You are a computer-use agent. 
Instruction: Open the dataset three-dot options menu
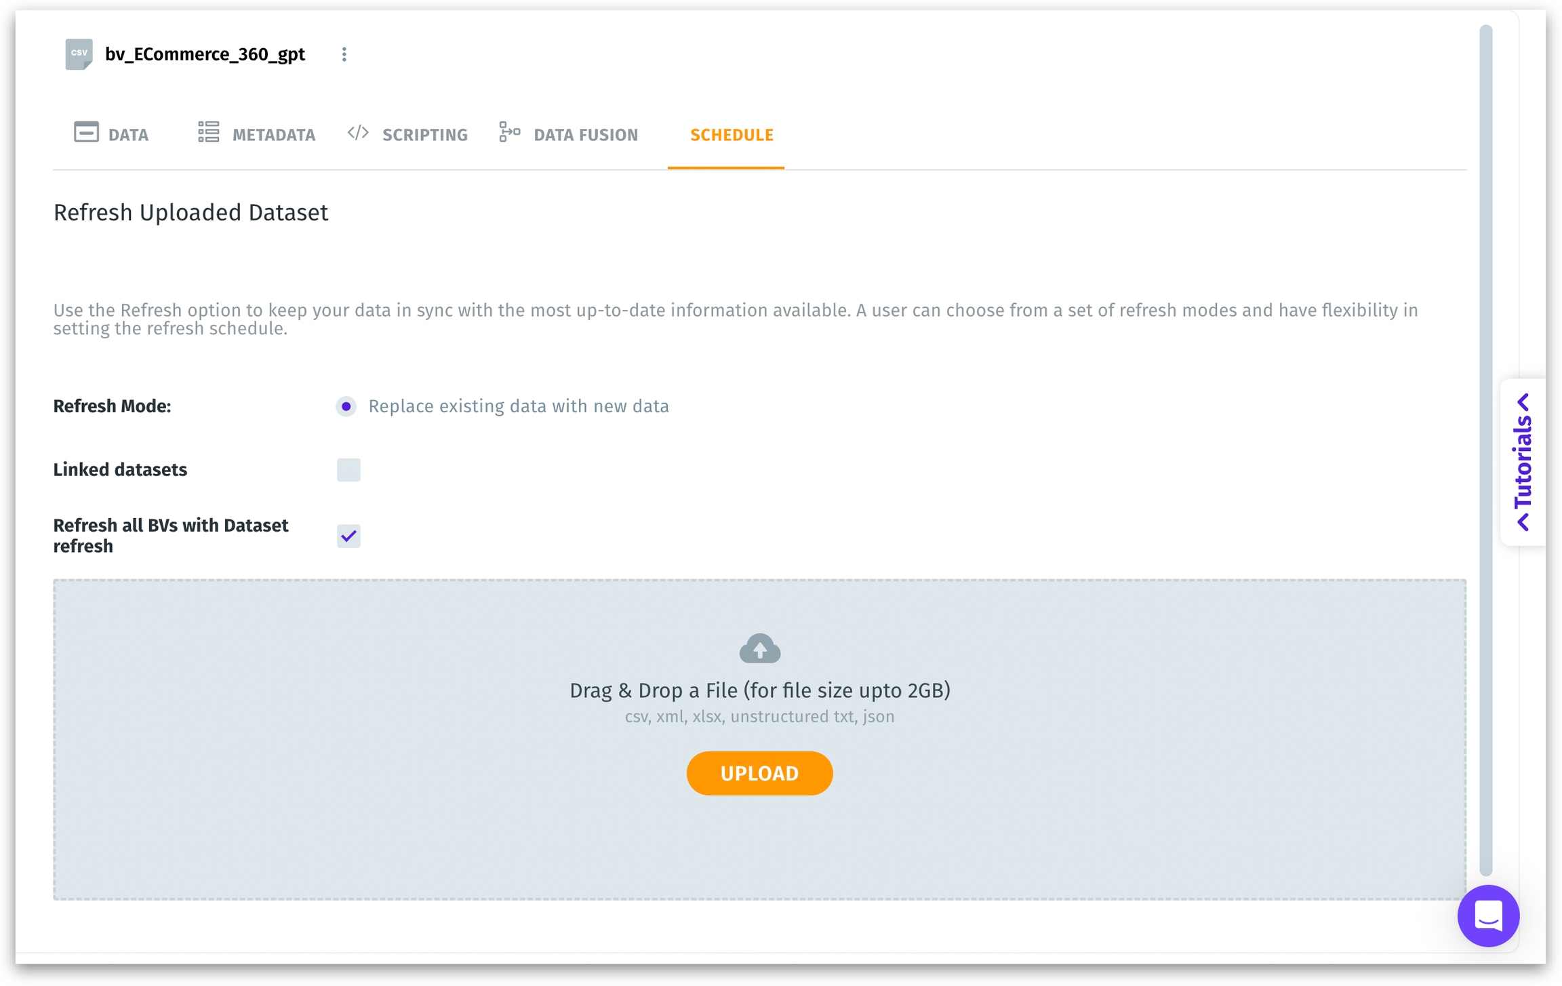coord(344,54)
